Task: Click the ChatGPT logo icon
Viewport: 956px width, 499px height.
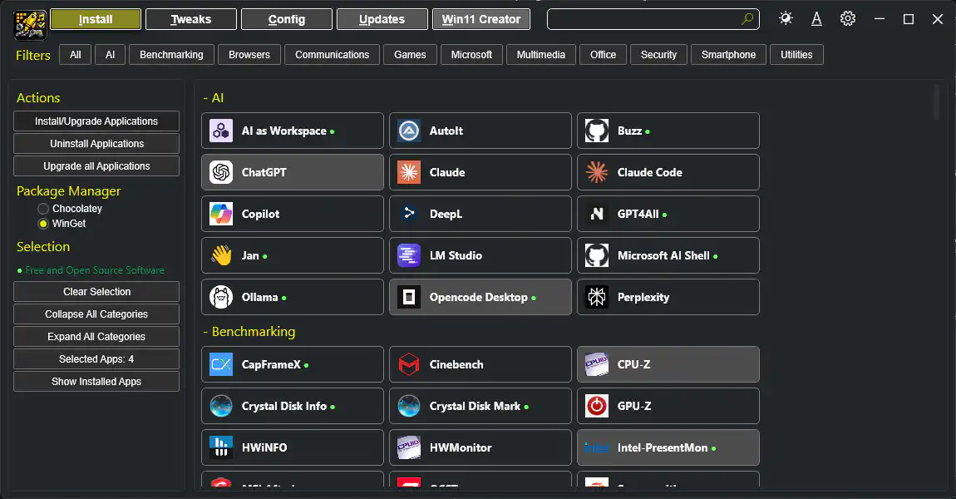Action: (x=220, y=172)
